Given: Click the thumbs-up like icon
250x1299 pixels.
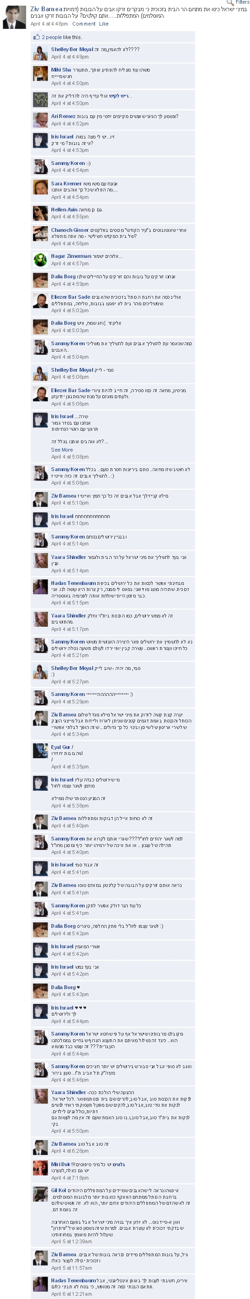Looking at the screenshot, I should [x=36, y=37].
